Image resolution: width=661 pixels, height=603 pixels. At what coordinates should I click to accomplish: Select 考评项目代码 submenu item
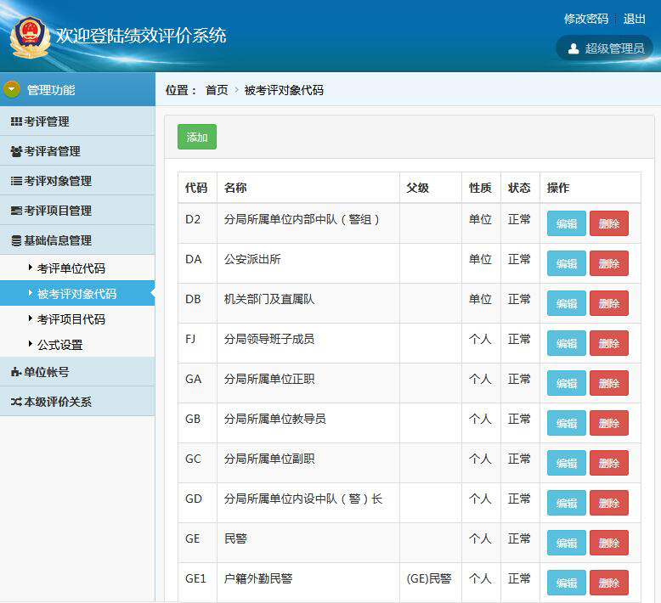click(71, 319)
